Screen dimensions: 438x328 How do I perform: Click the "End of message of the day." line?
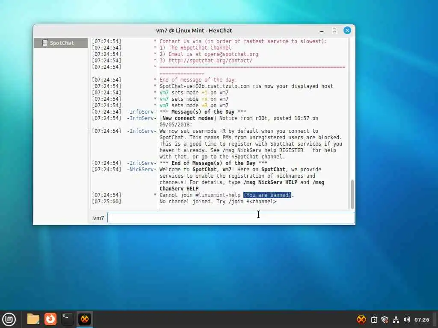198,80
